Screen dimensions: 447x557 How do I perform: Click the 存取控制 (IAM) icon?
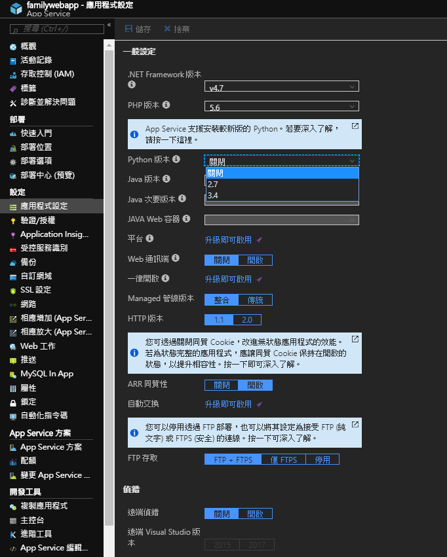pyautogui.click(x=13, y=75)
